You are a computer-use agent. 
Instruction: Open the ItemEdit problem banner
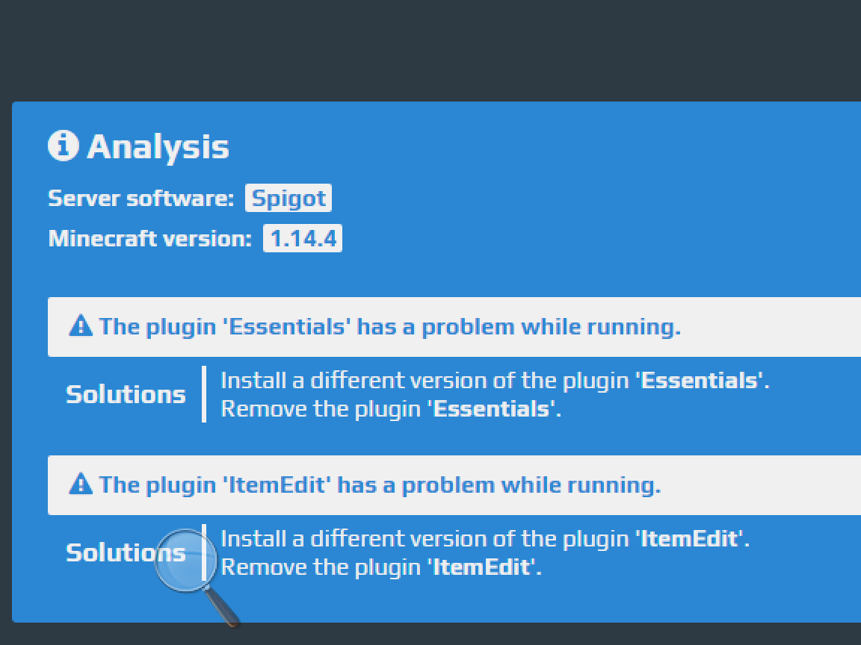click(x=454, y=484)
